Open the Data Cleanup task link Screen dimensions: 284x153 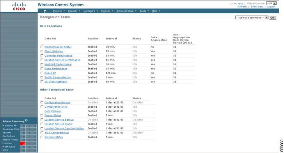(53, 111)
